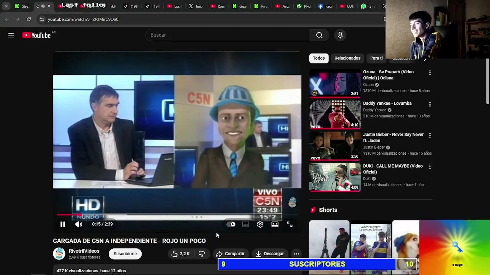Focus the Buscar search field
The height and width of the screenshot is (275, 490).
pyautogui.click(x=228, y=35)
